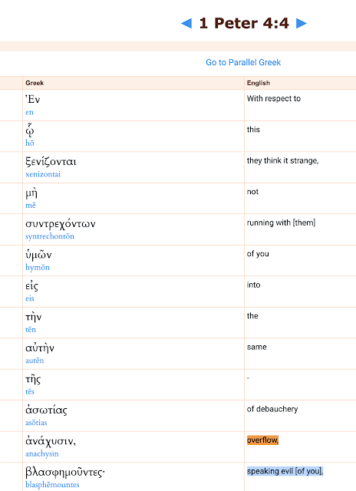Open the 'eis' transliteration link

(30, 298)
